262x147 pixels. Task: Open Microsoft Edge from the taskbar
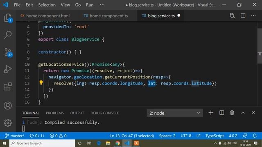coord(99,143)
